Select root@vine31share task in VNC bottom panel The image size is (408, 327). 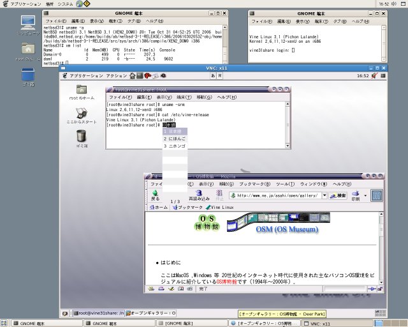[99, 313]
